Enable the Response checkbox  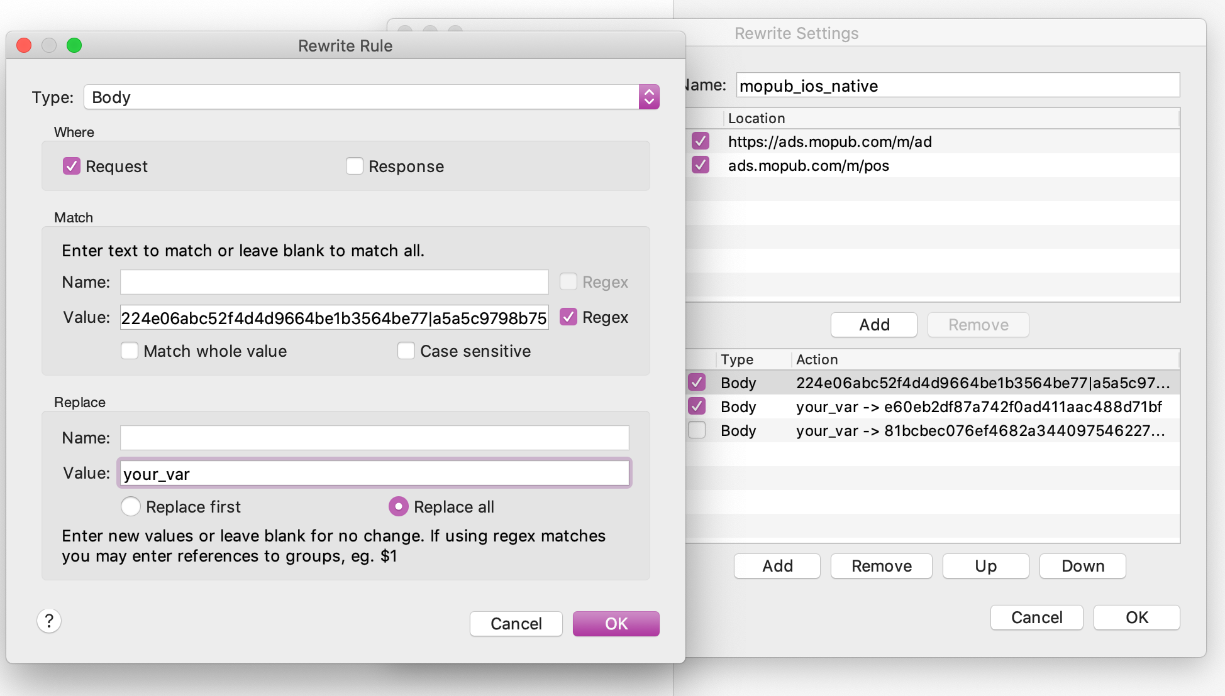tap(355, 166)
